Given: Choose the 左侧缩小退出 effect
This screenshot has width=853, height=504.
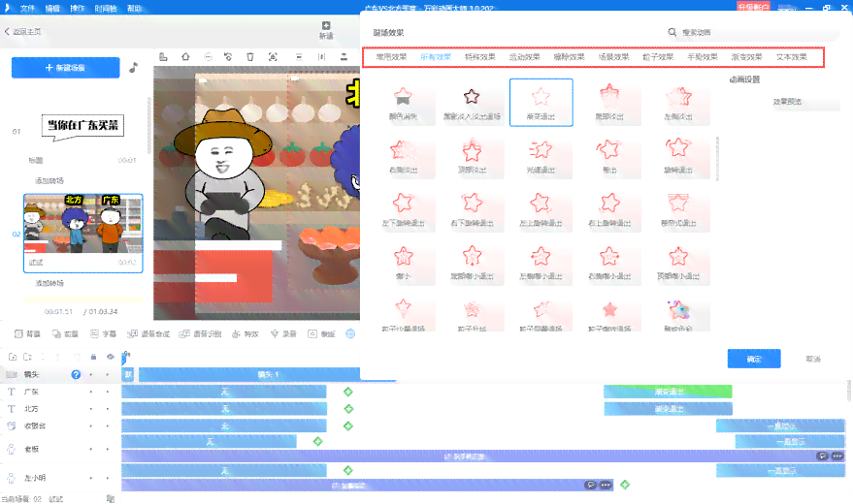Looking at the screenshot, I should [x=541, y=263].
